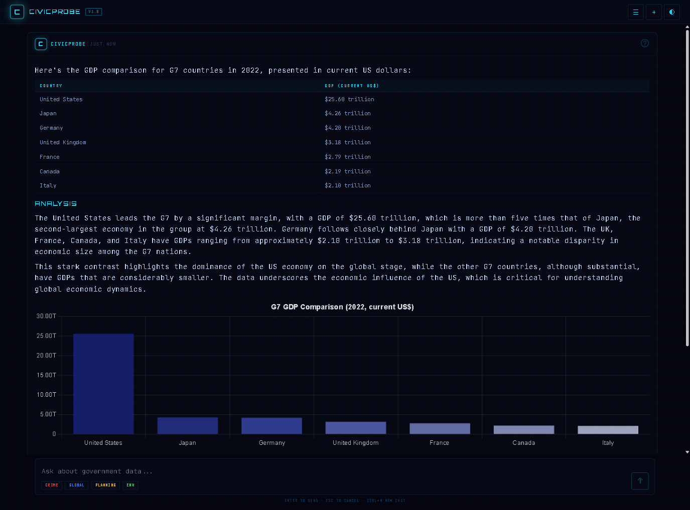
Task: Click the Country column header
Action: click(51, 86)
